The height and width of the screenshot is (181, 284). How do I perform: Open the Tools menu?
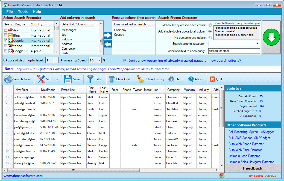23,11
